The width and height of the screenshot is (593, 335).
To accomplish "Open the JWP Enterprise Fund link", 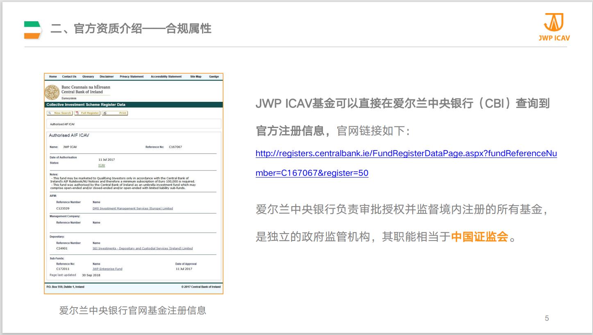I will click(x=107, y=269).
